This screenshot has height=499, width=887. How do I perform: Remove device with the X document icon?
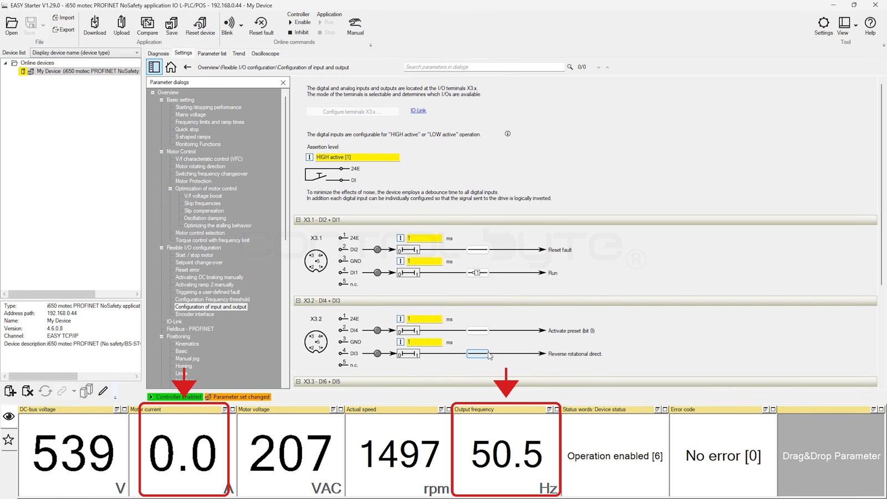click(x=28, y=391)
